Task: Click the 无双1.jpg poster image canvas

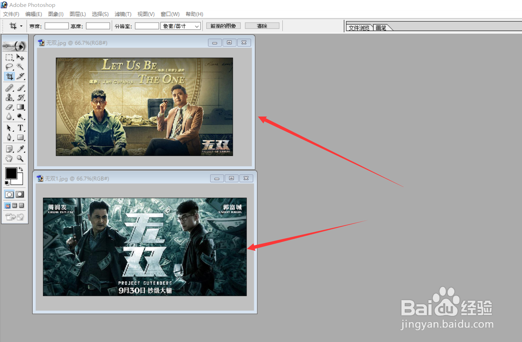Action: click(145, 247)
